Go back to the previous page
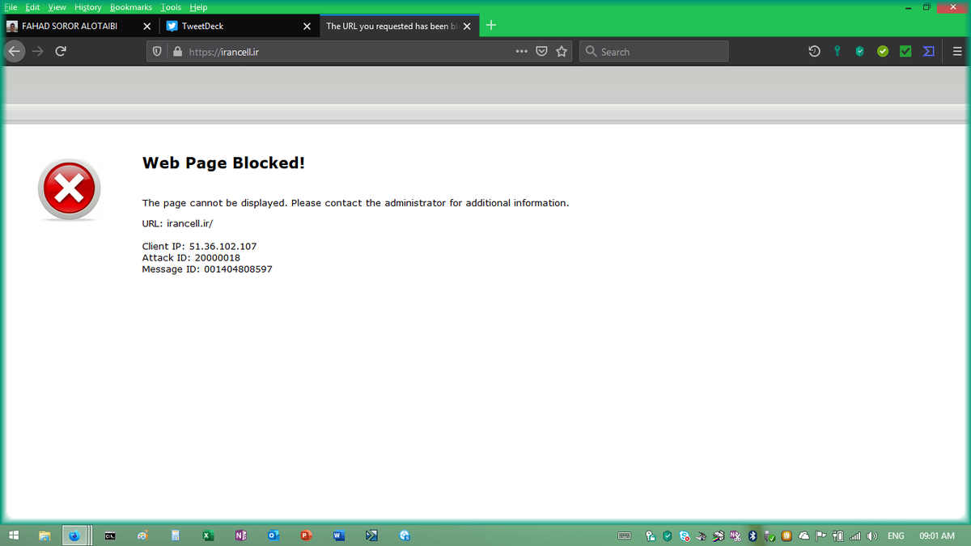Viewport: 971px width, 546px height. (x=14, y=52)
